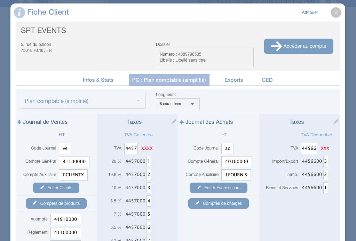Open the Plan comptable (simplifié) dropdown
This screenshot has width=356, height=241.
coord(83,101)
